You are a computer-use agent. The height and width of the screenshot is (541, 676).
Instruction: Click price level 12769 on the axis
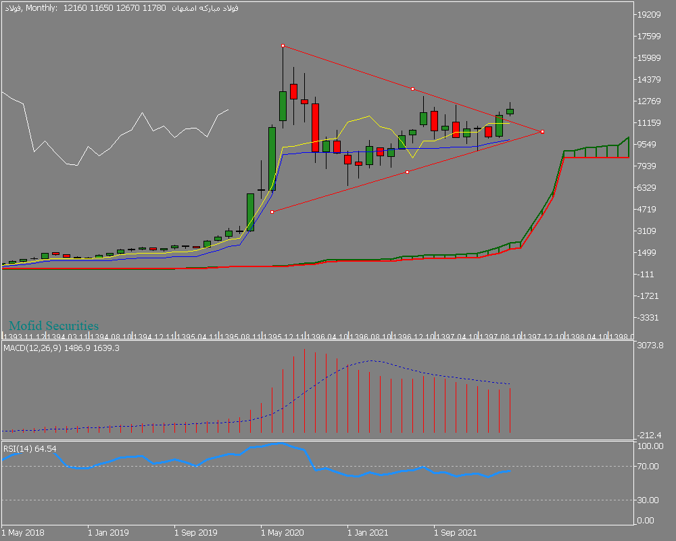(649, 101)
